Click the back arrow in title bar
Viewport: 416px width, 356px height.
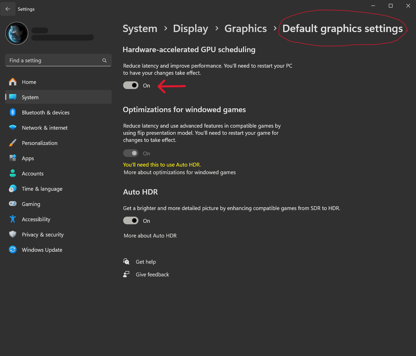pos(8,9)
